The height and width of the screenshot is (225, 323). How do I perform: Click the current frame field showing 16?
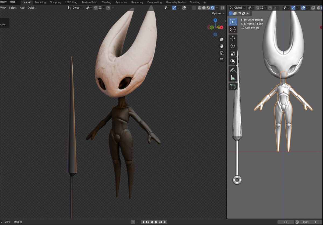pyautogui.click(x=285, y=222)
